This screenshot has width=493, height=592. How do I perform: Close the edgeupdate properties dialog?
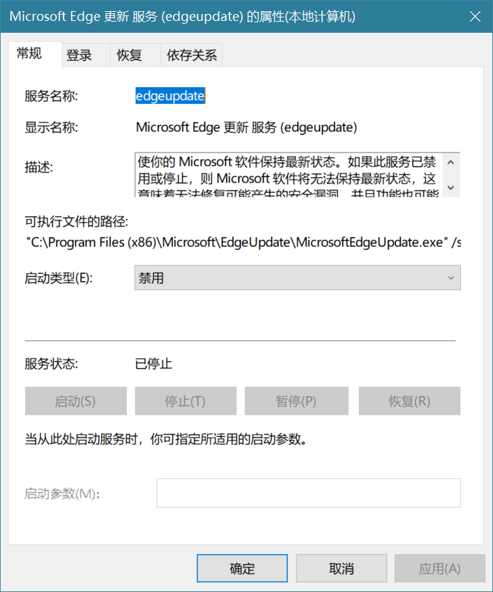(474, 16)
